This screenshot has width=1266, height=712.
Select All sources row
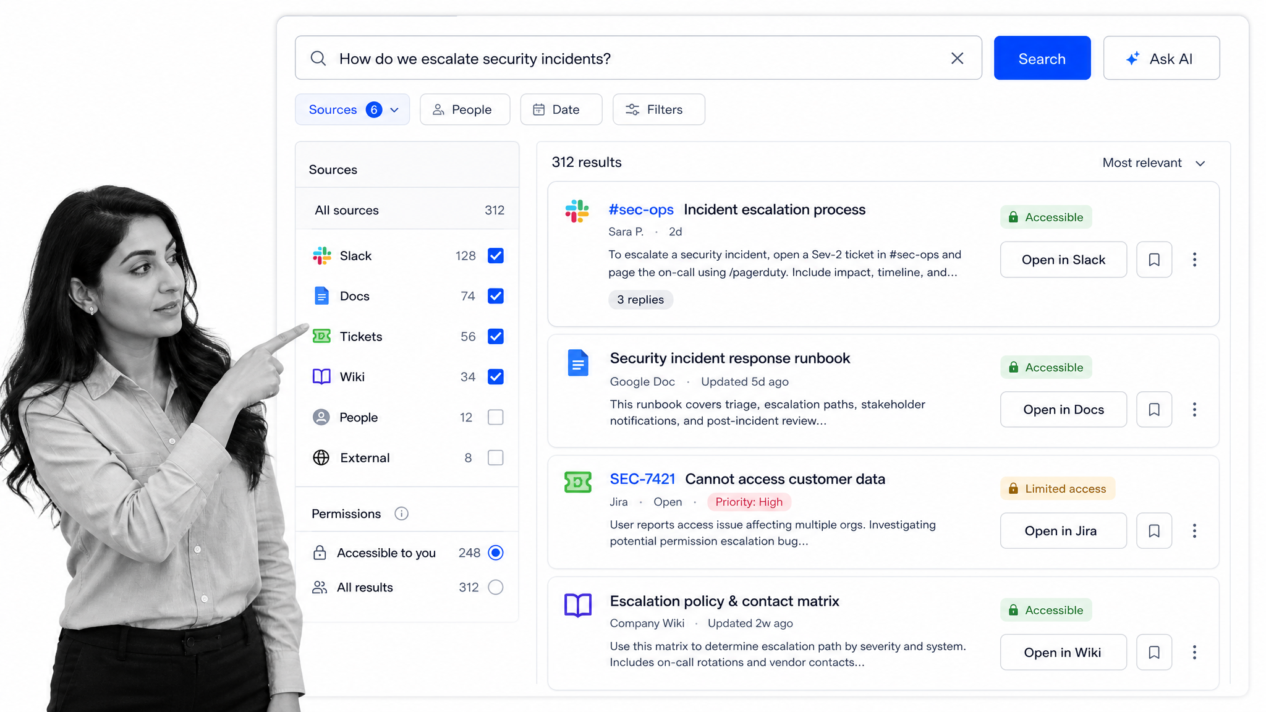(407, 210)
